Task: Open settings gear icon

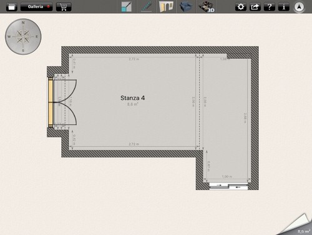Action: pos(241,7)
